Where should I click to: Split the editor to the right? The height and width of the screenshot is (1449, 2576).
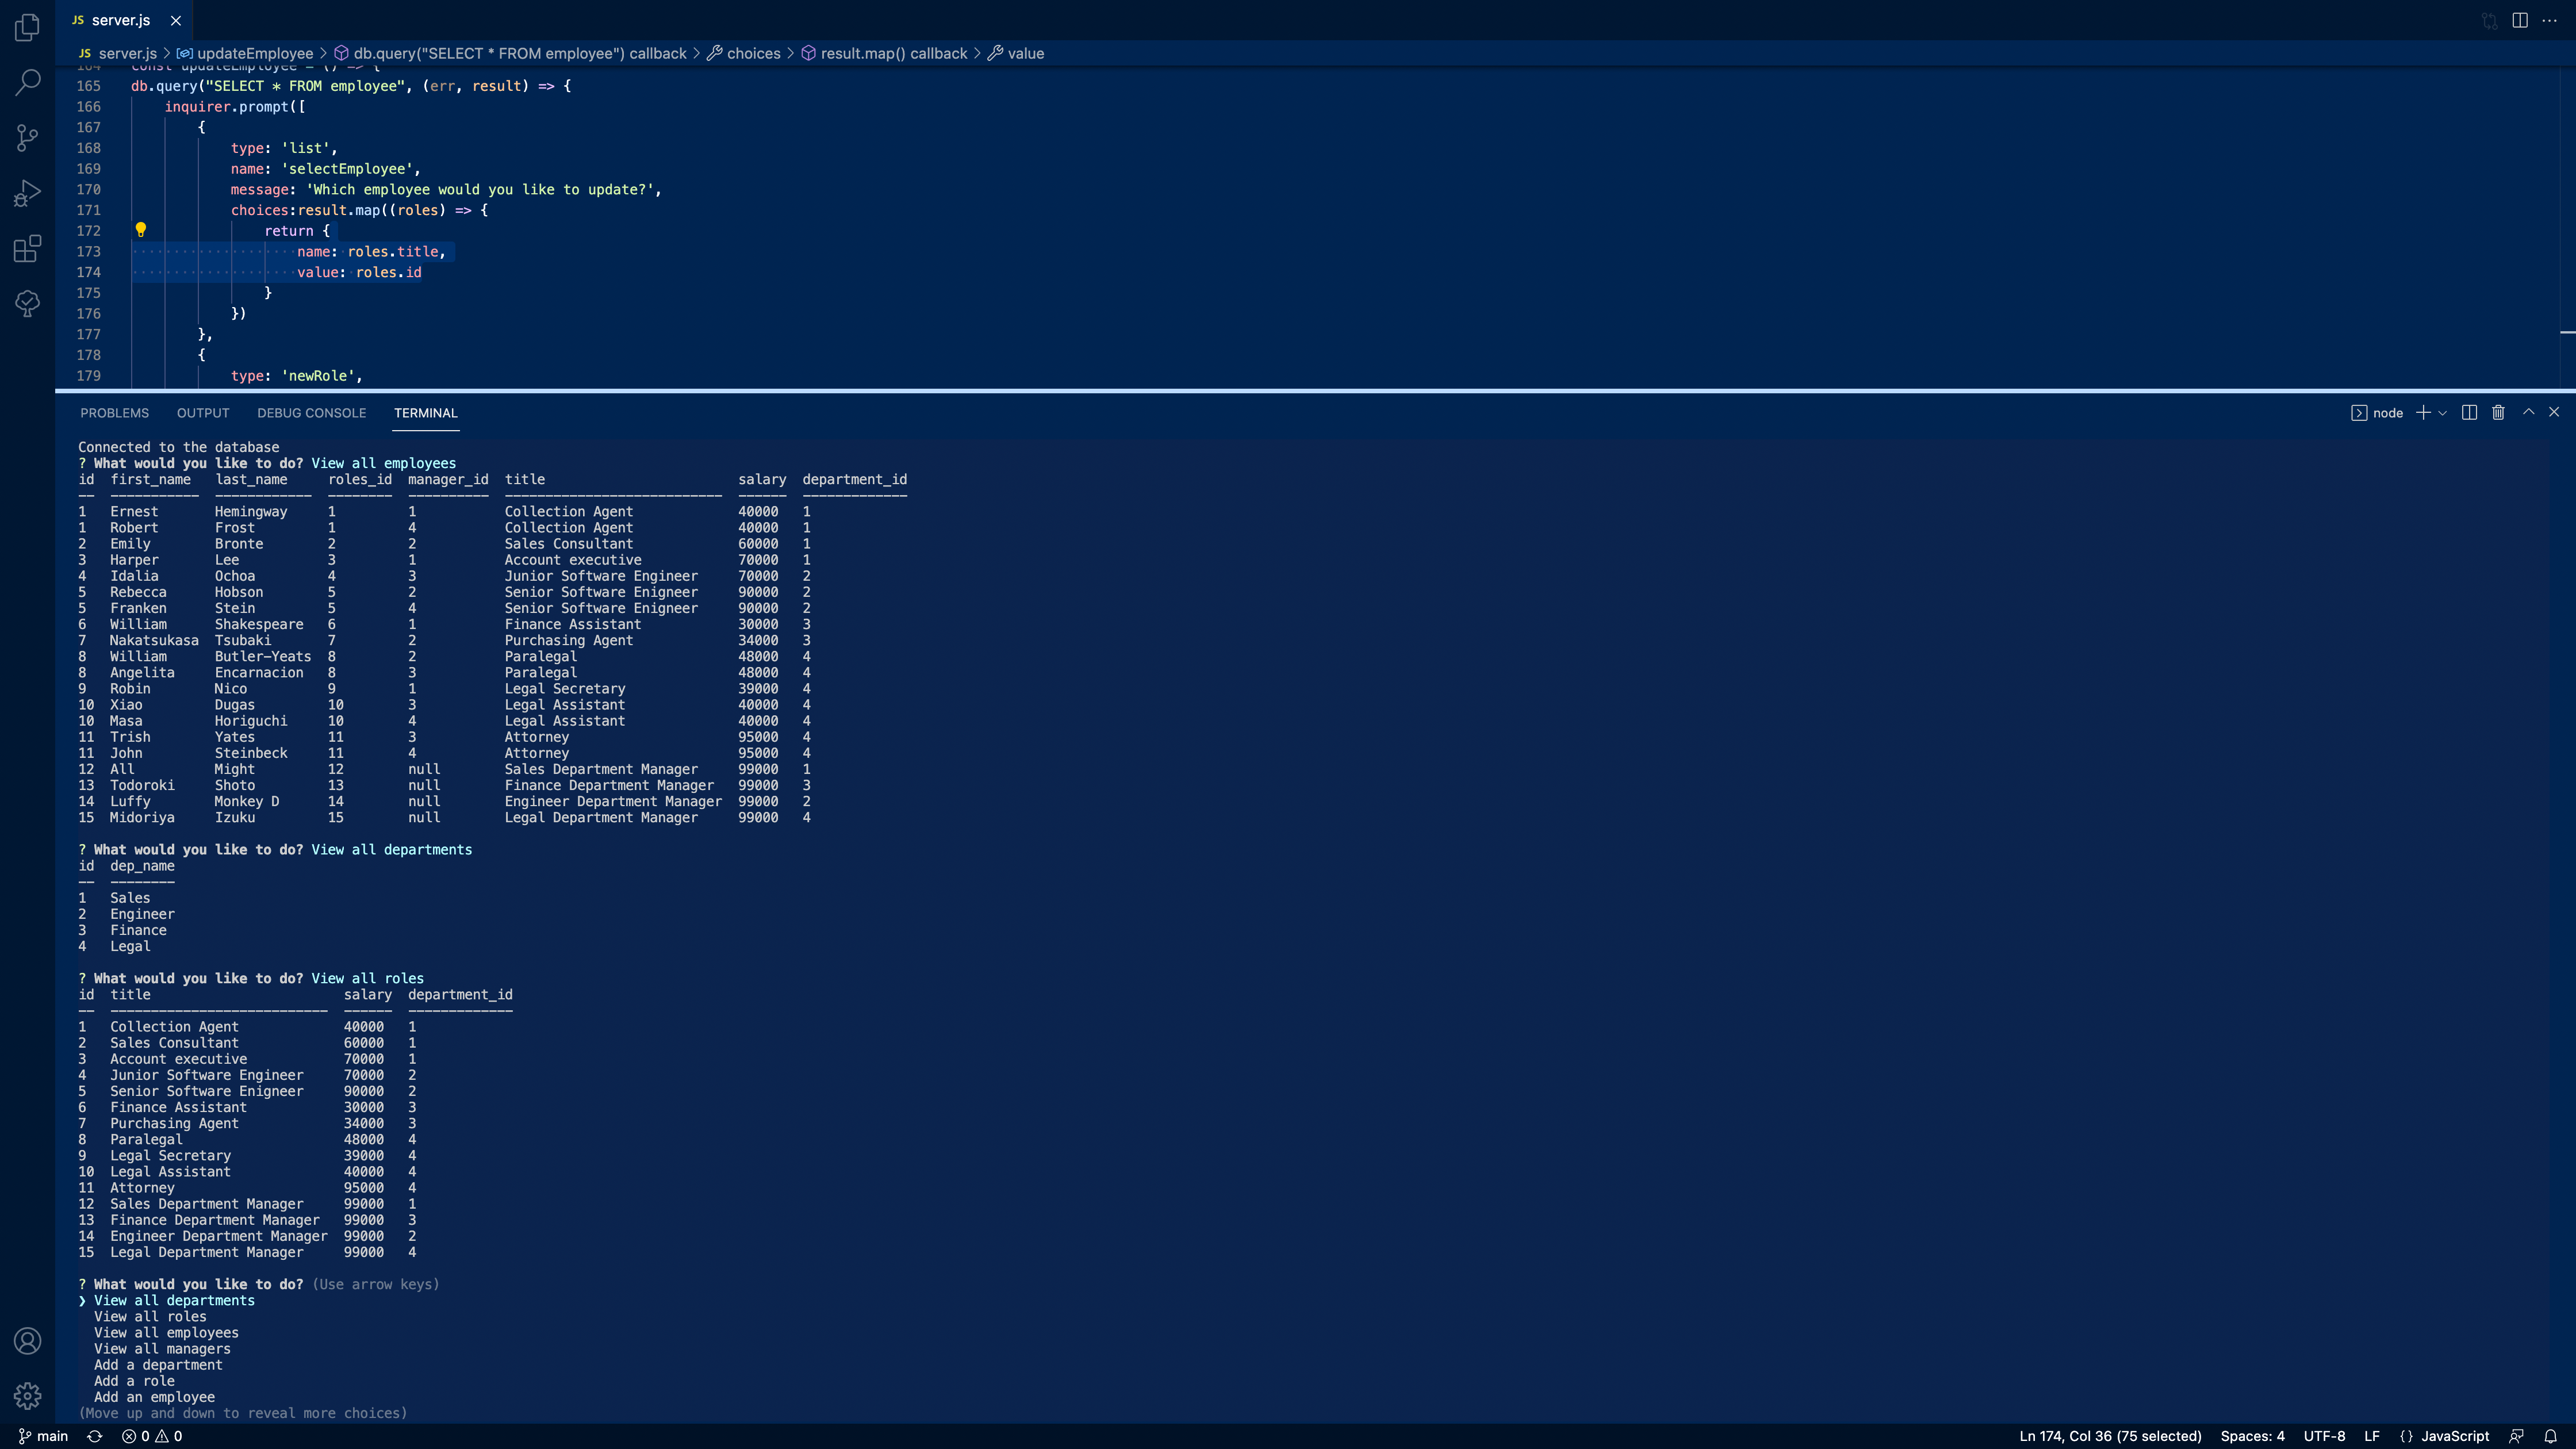click(x=2520, y=20)
